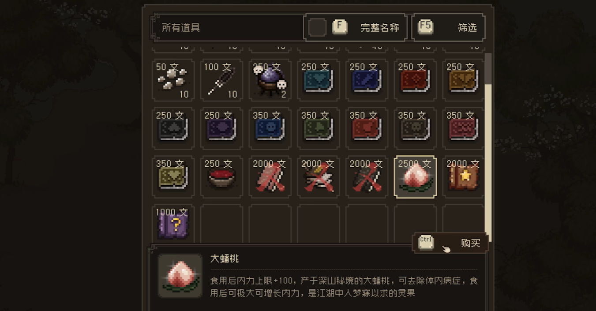The image size is (596, 311).
Task: Choose the olive heart manual priced 350文
Action: (173, 177)
